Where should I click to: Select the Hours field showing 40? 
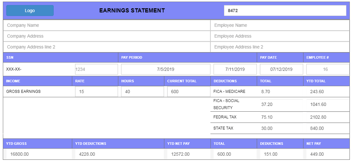(x=142, y=91)
